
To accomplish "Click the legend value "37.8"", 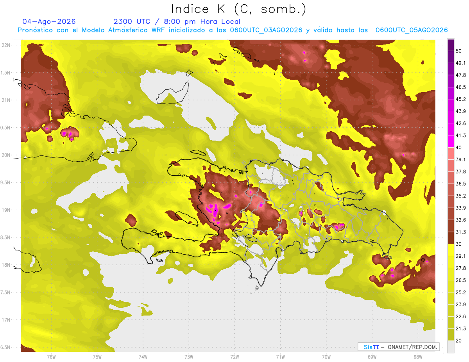I will [x=461, y=171].
